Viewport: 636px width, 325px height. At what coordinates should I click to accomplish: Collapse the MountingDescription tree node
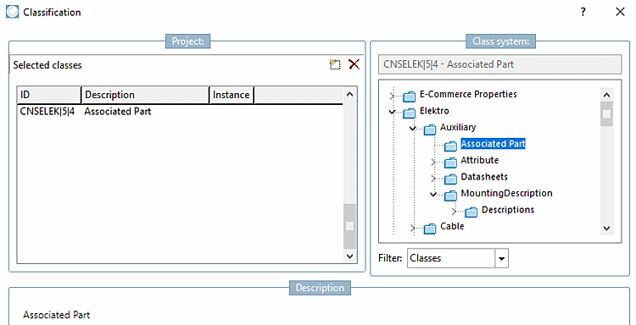[x=433, y=195]
